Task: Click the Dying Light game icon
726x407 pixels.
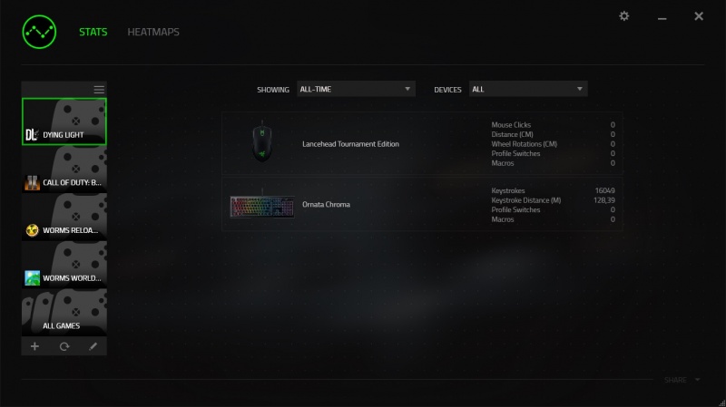Action: click(x=31, y=134)
